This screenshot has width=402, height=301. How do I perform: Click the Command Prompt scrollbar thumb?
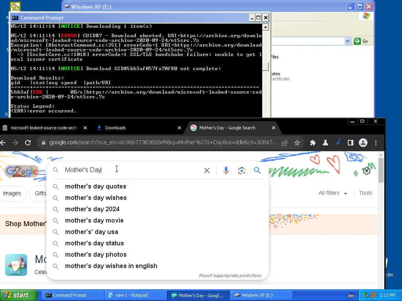pyautogui.click(x=266, y=67)
